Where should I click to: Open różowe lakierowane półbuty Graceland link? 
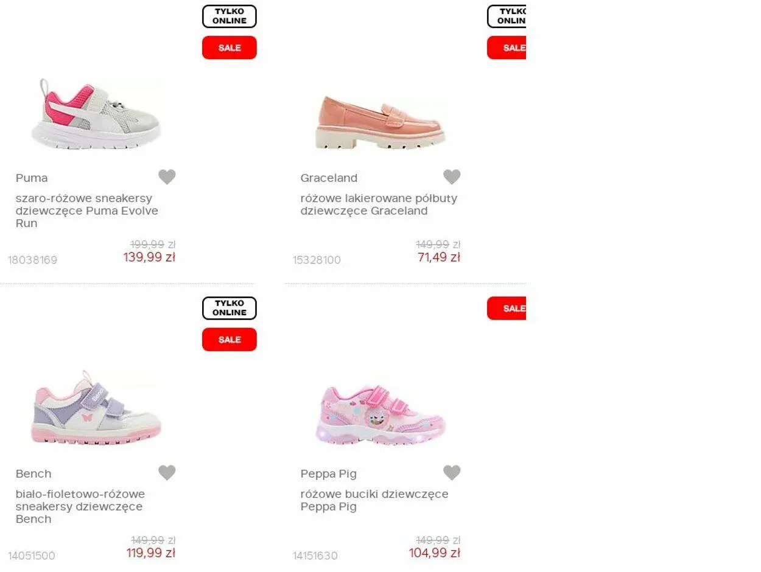click(379, 204)
